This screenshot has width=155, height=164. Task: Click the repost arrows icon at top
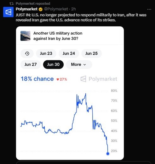[11, 4]
